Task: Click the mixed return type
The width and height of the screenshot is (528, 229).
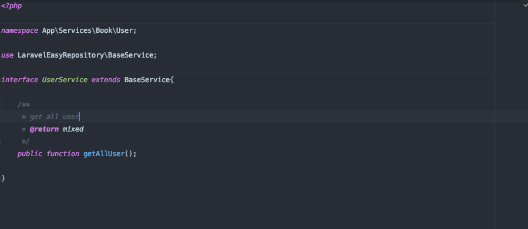Action: coord(73,129)
